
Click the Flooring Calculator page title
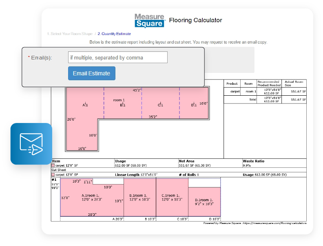pos(195,20)
